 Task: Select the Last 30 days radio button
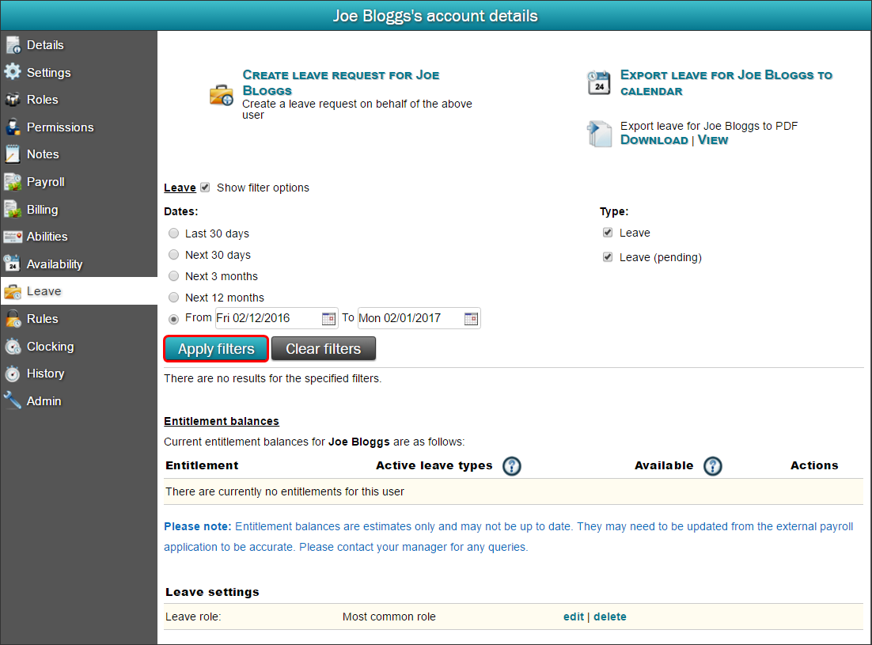pyautogui.click(x=173, y=233)
